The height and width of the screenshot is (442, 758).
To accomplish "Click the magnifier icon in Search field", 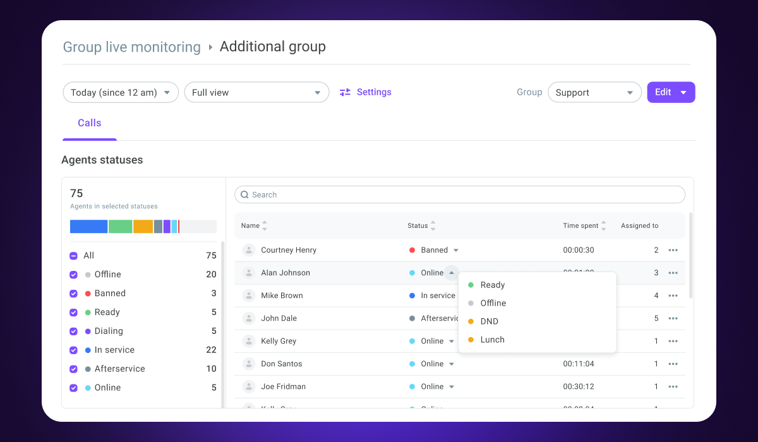I will (x=244, y=194).
